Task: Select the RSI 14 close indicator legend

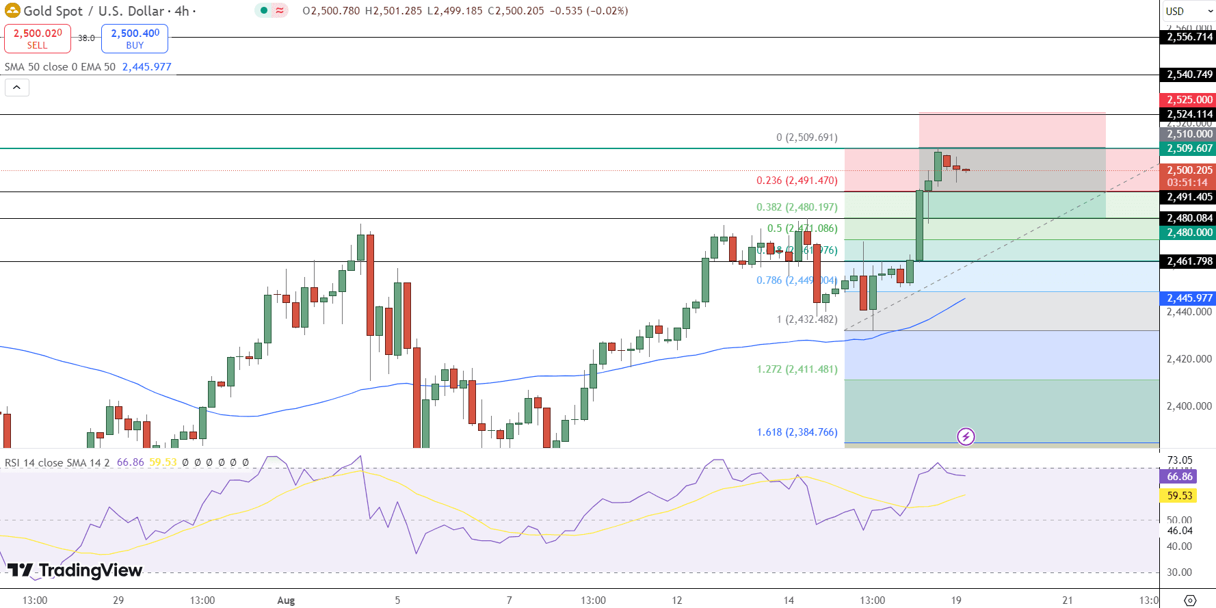Action: click(x=57, y=463)
